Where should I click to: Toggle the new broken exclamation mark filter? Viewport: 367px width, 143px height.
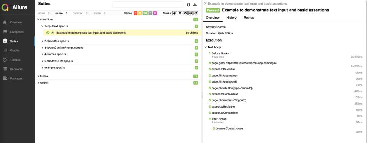click(191, 13)
